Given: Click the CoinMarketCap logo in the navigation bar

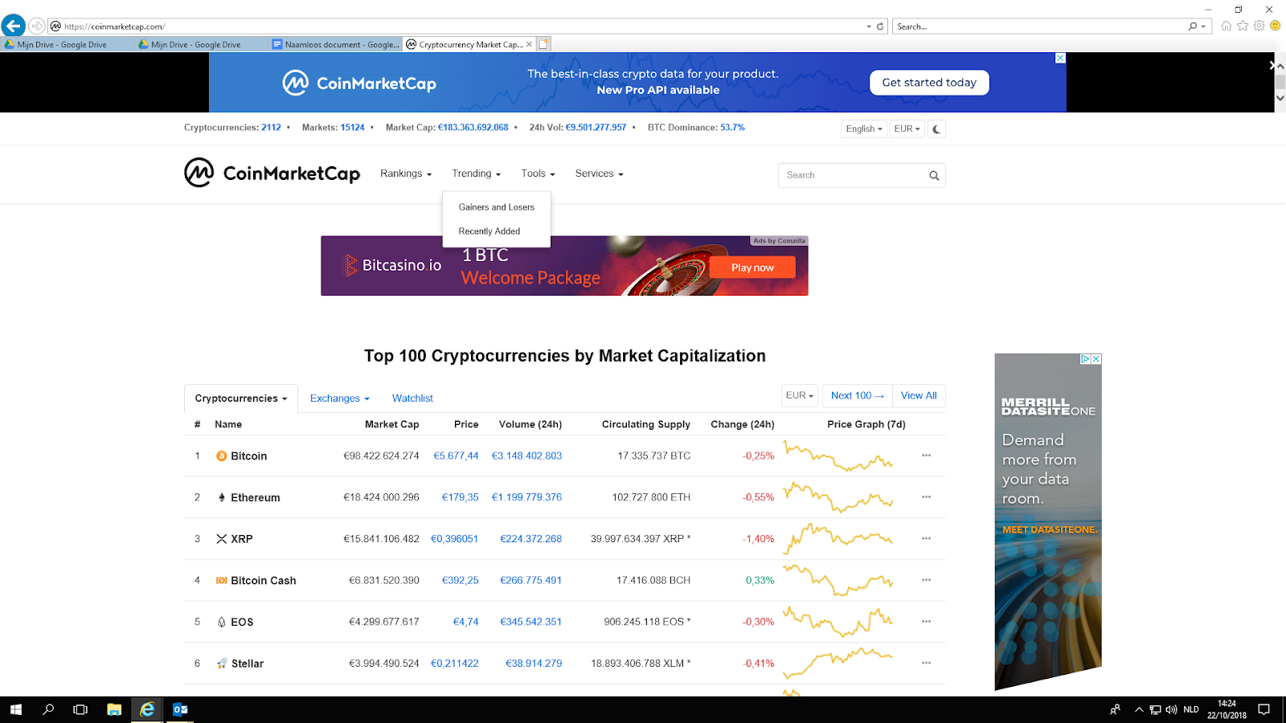Looking at the screenshot, I should pos(272,173).
